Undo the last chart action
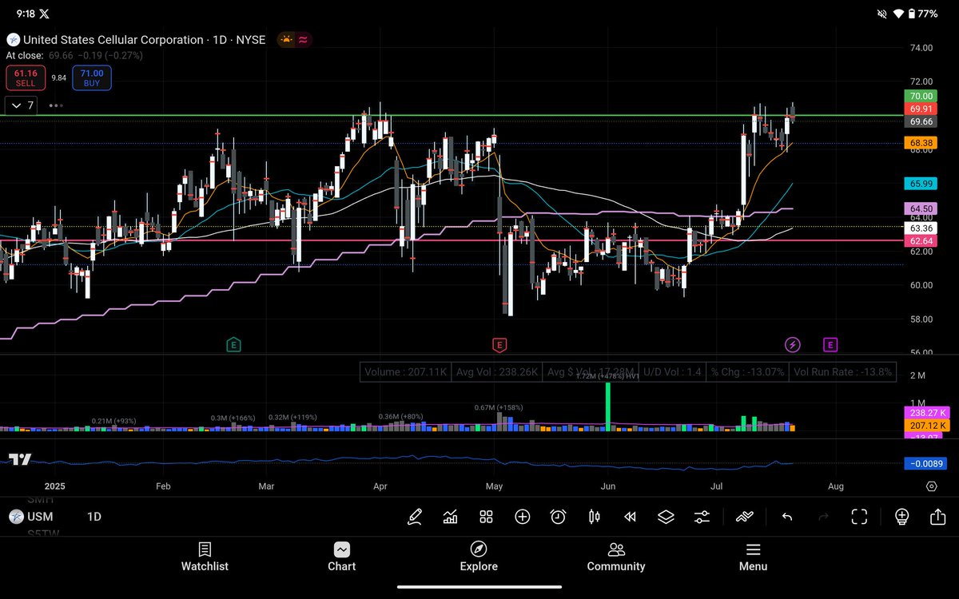 pyautogui.click(x=787, y=517)
